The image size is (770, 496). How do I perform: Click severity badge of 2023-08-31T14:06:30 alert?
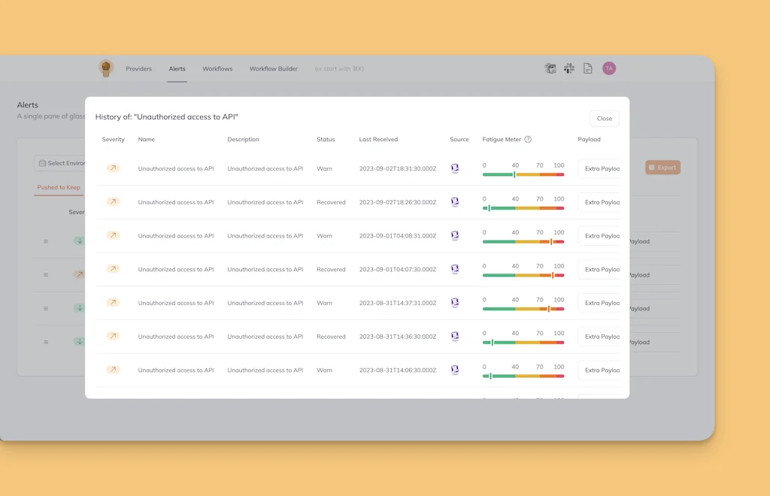click(113, 370)
